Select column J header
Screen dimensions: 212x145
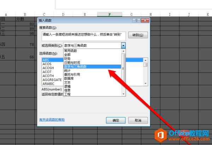[x=189, y=14]
